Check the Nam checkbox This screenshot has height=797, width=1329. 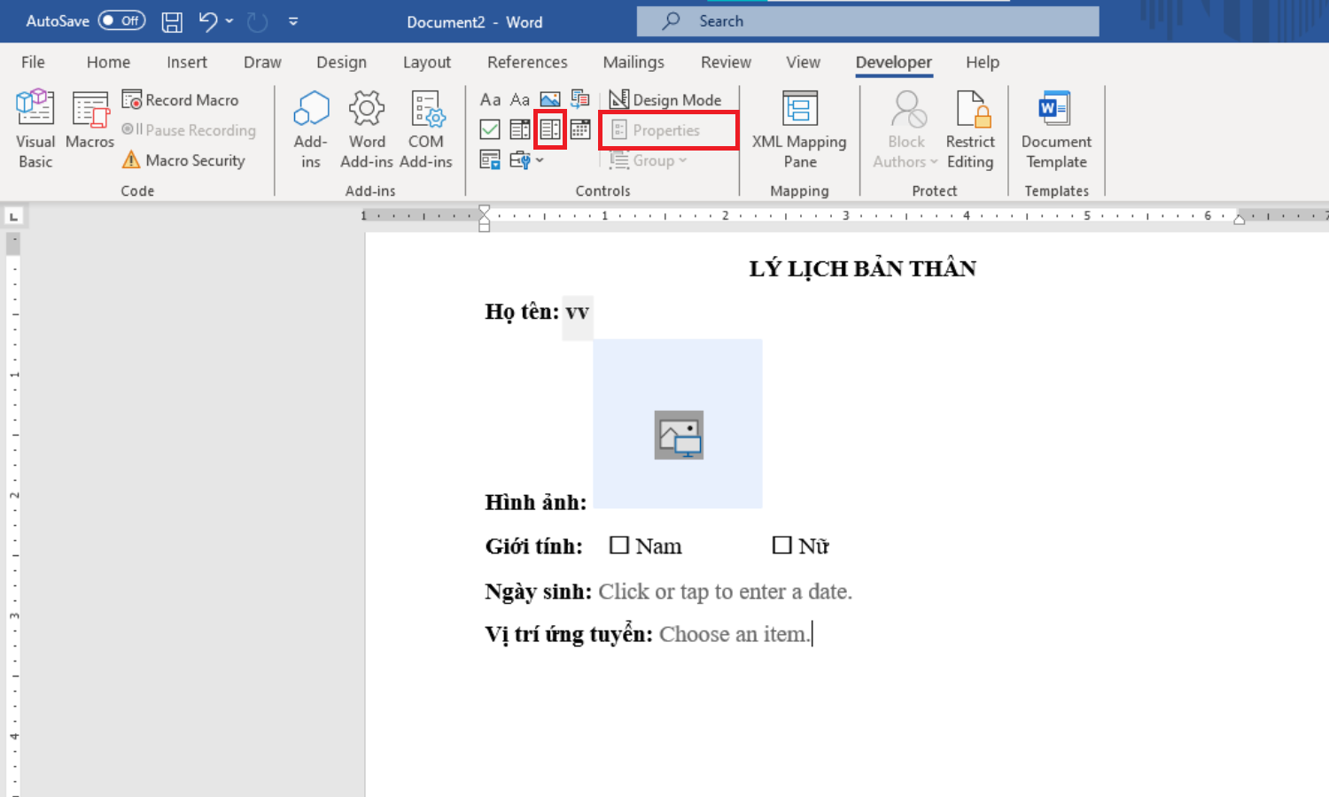pos(619,545)
